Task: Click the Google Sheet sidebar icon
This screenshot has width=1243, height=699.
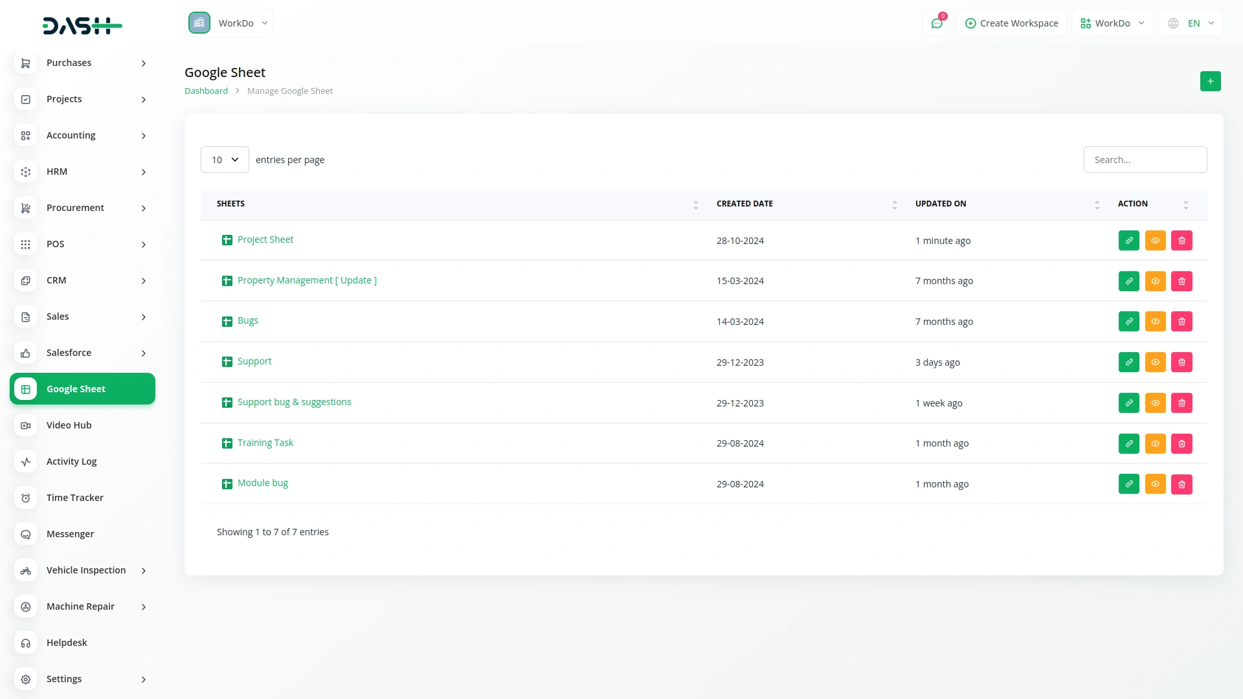Action: point(26,389)
